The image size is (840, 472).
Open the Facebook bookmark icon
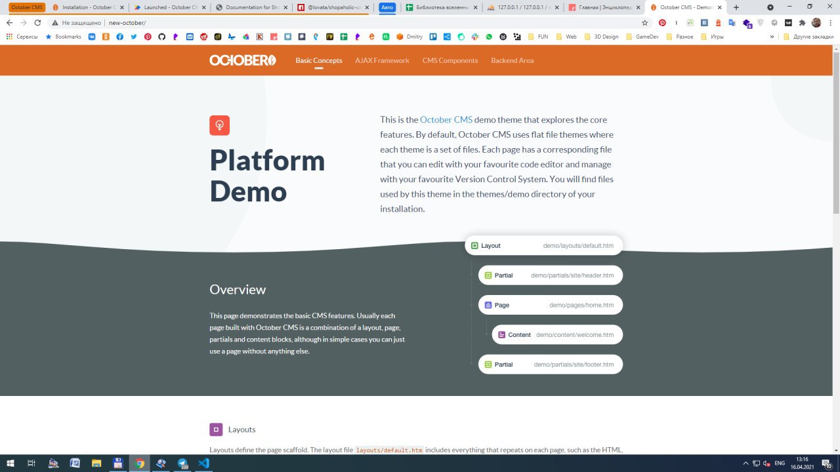(120, 37)
